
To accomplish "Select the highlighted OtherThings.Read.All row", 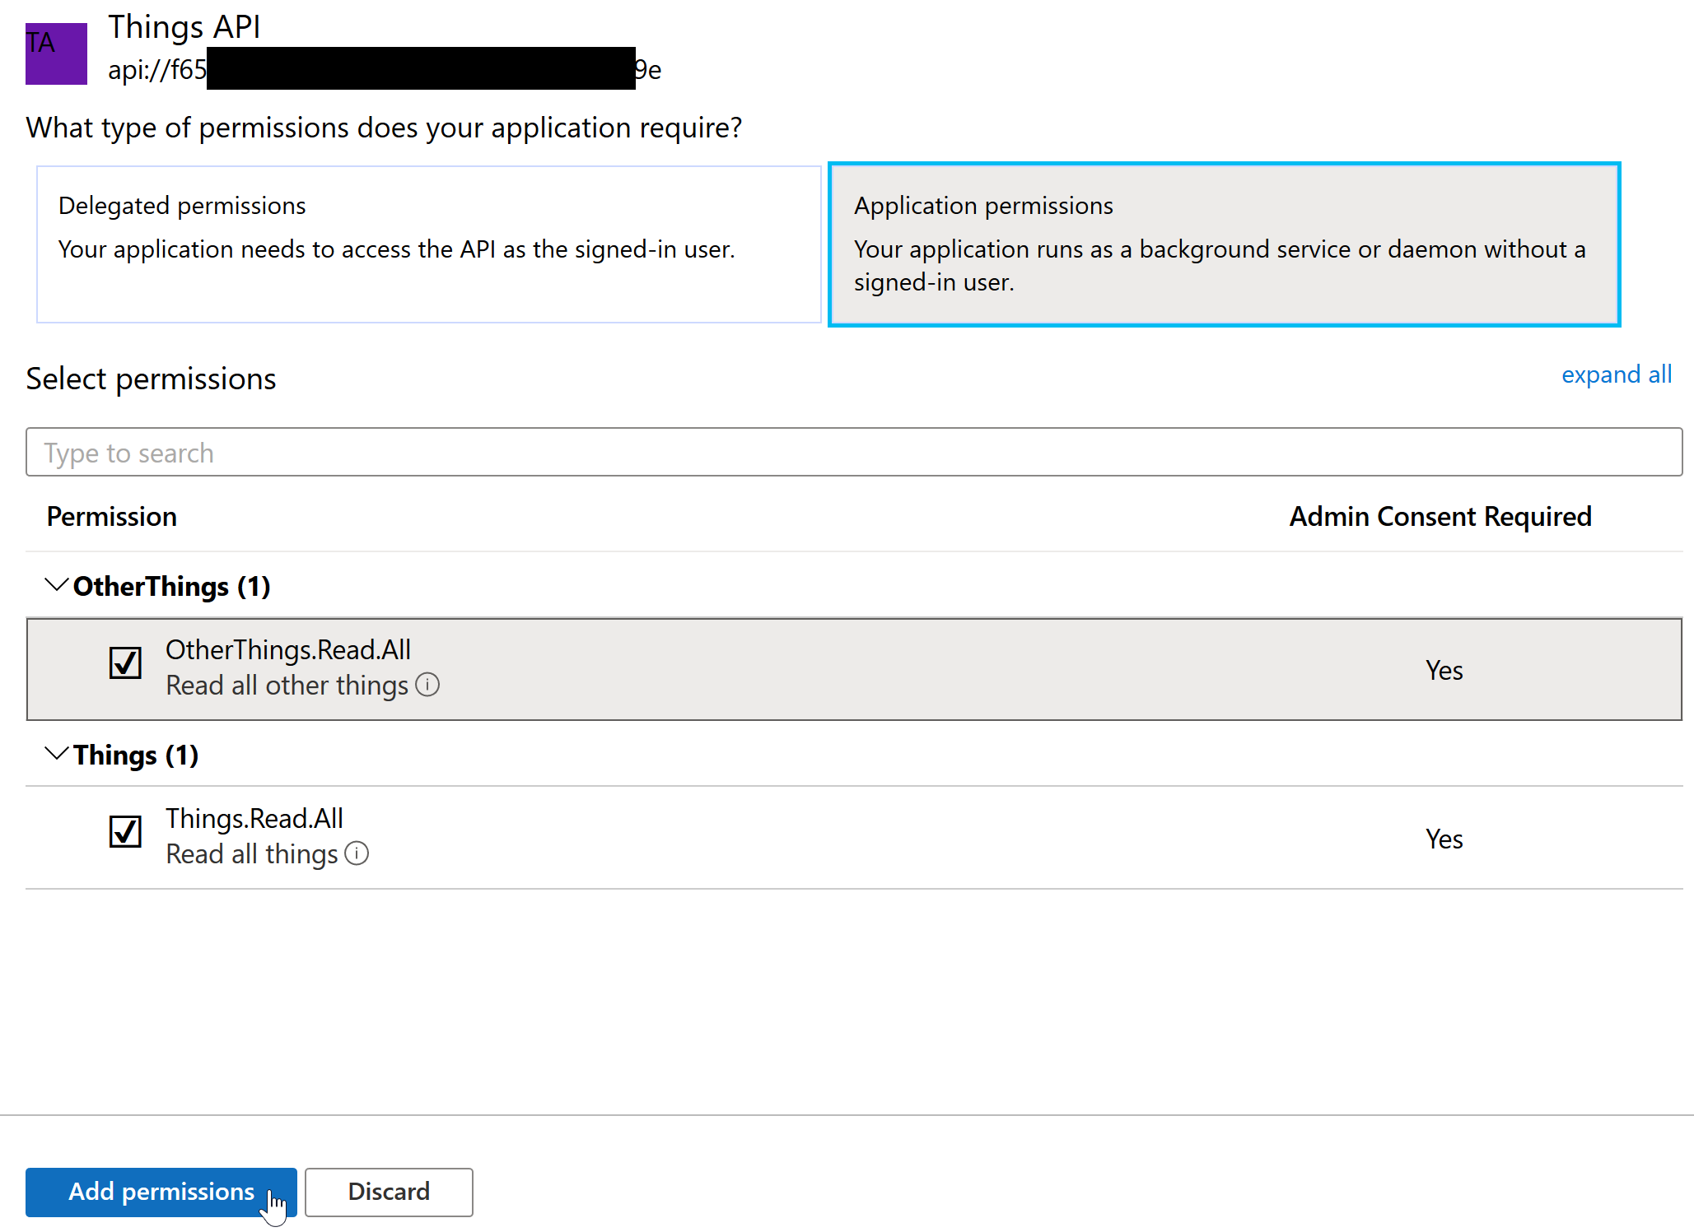I will [x=741, y=669].
